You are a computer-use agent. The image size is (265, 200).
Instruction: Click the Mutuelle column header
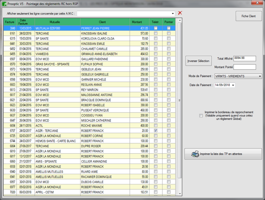[x=57, y=22]
